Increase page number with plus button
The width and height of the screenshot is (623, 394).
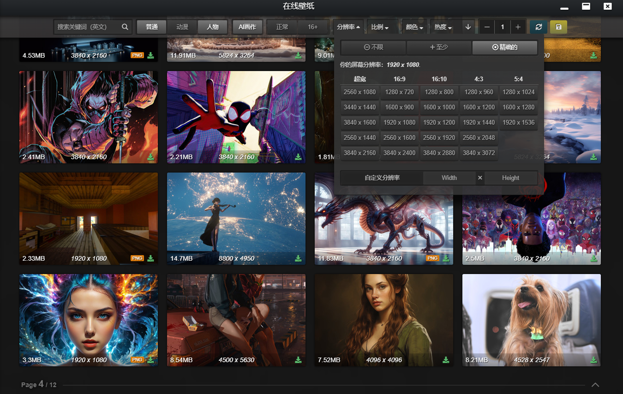tap(518, 27)
